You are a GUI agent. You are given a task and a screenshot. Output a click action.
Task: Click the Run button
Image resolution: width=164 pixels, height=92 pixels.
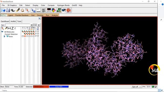point(47,15)
